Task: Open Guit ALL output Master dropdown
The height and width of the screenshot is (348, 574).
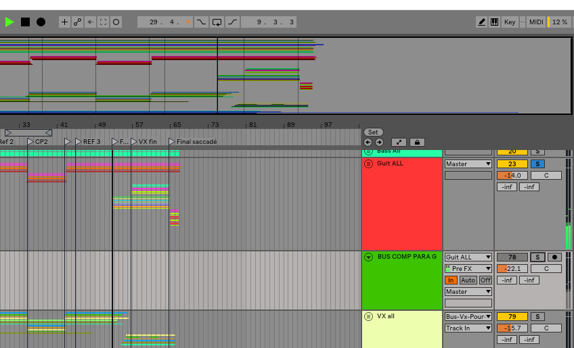Action: [468, 164]
